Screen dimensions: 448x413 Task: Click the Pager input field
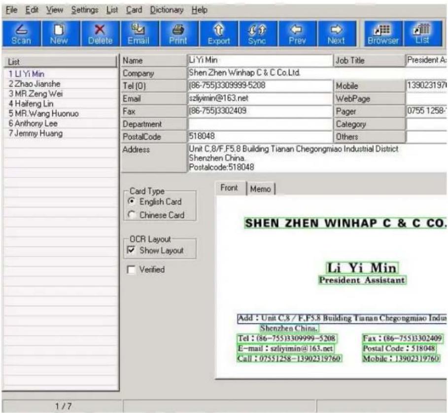click(x=426, y=111)
